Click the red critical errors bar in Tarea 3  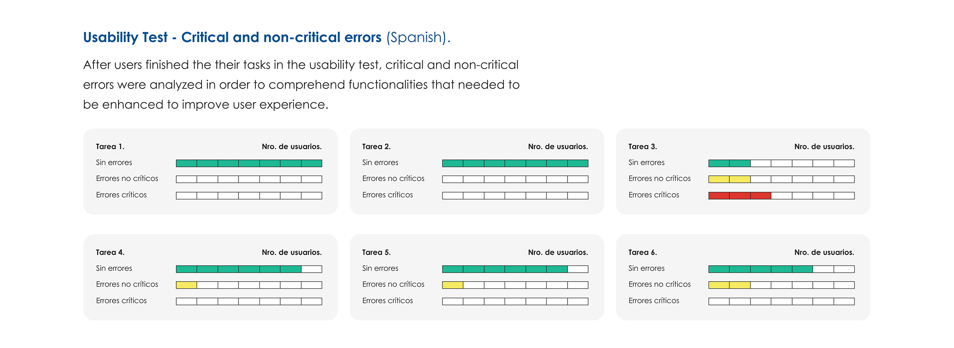point(739,196)
